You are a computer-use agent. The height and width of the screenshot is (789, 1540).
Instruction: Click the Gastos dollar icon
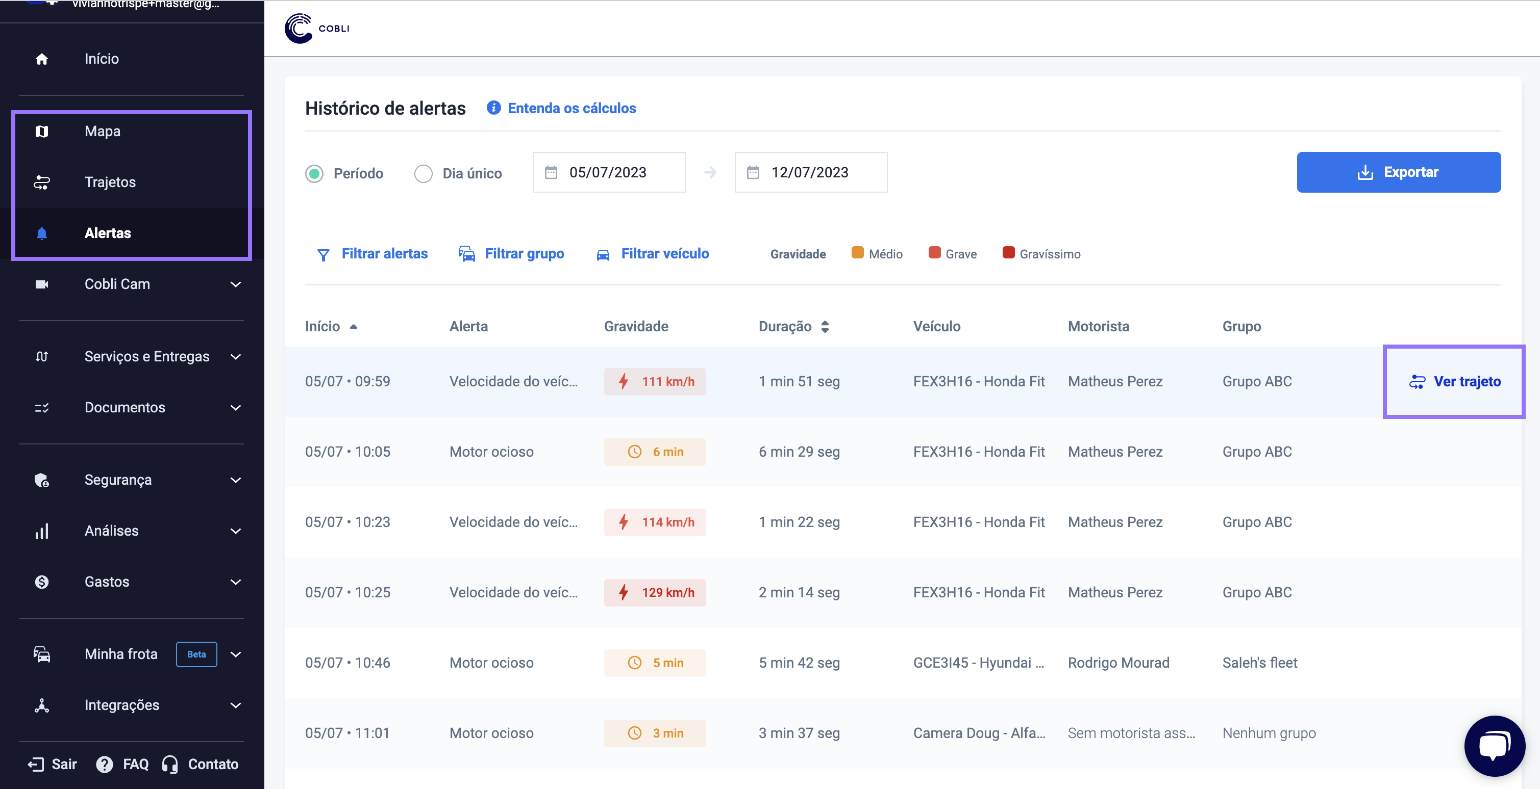[41, 583]
